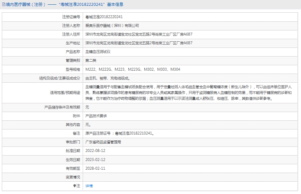The image size is (301, 194).
Task: Select registration number 粤械注准20182220241 value
Action: [x=104, y=17]
